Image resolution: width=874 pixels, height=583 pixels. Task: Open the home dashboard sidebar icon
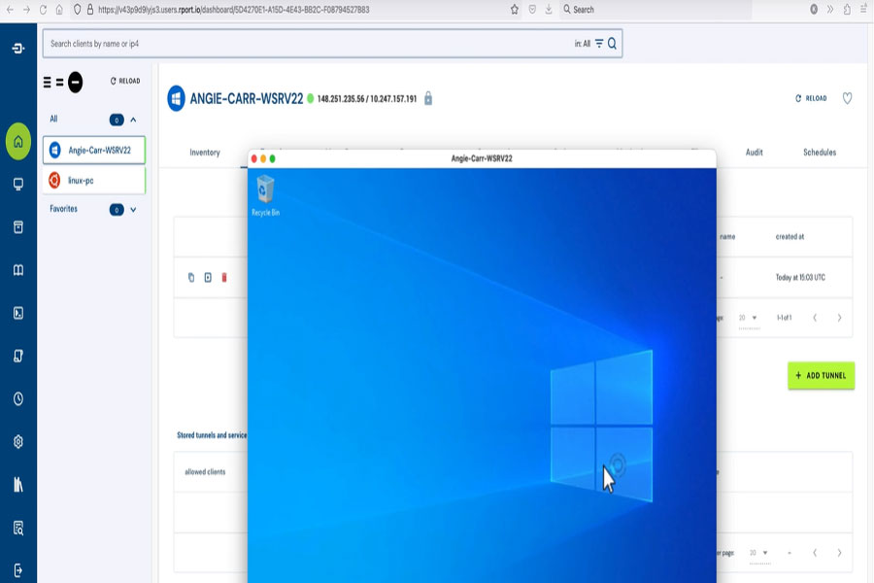tap(18, 142)
